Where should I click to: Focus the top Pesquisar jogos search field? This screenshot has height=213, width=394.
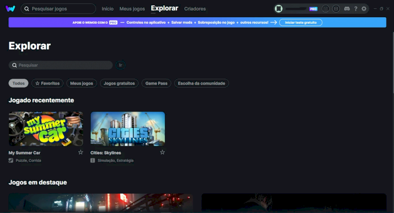tap(58, 9)
